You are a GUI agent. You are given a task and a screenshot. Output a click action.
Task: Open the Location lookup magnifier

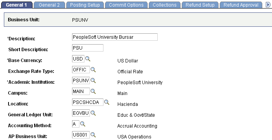point(107,102)
